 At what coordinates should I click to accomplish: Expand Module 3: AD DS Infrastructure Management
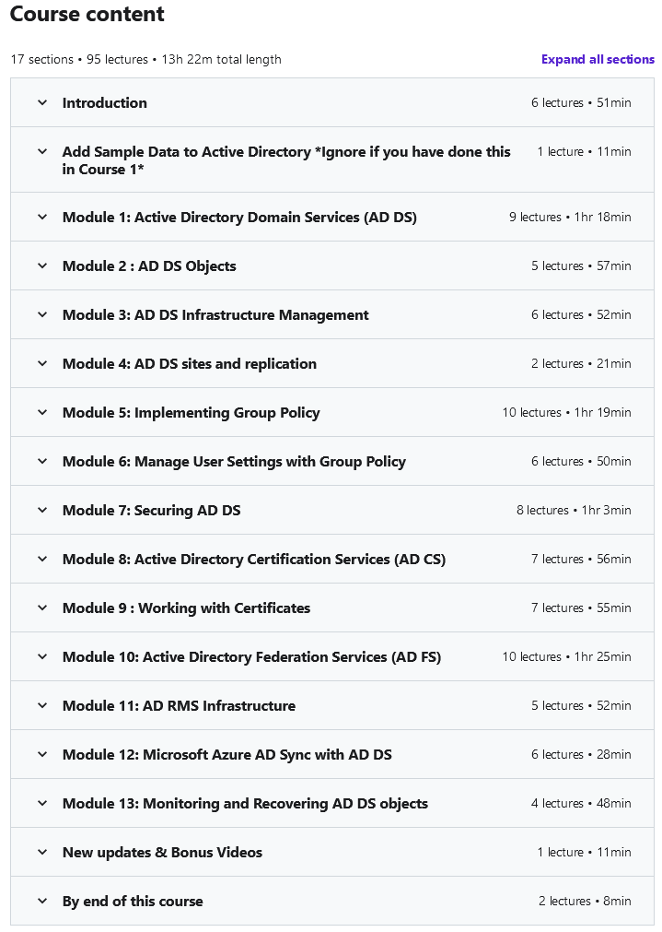point(331,315)
